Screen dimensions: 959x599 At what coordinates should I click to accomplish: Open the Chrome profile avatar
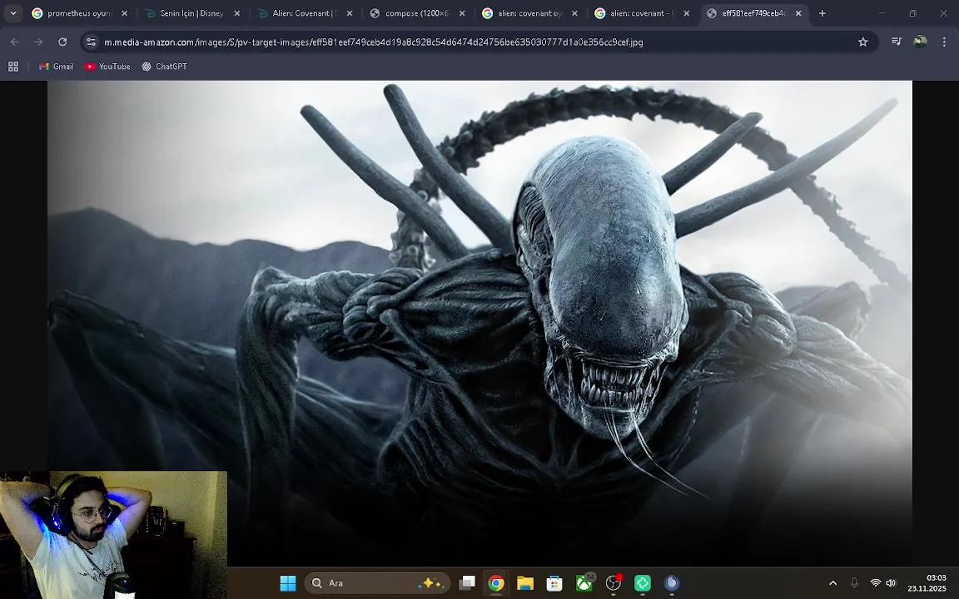pyautogui.click(x=921, y=42)
